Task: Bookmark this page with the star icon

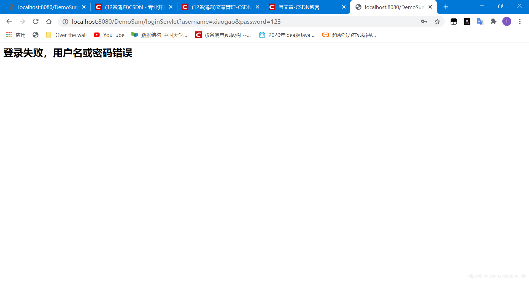Action: pos(437,21)
